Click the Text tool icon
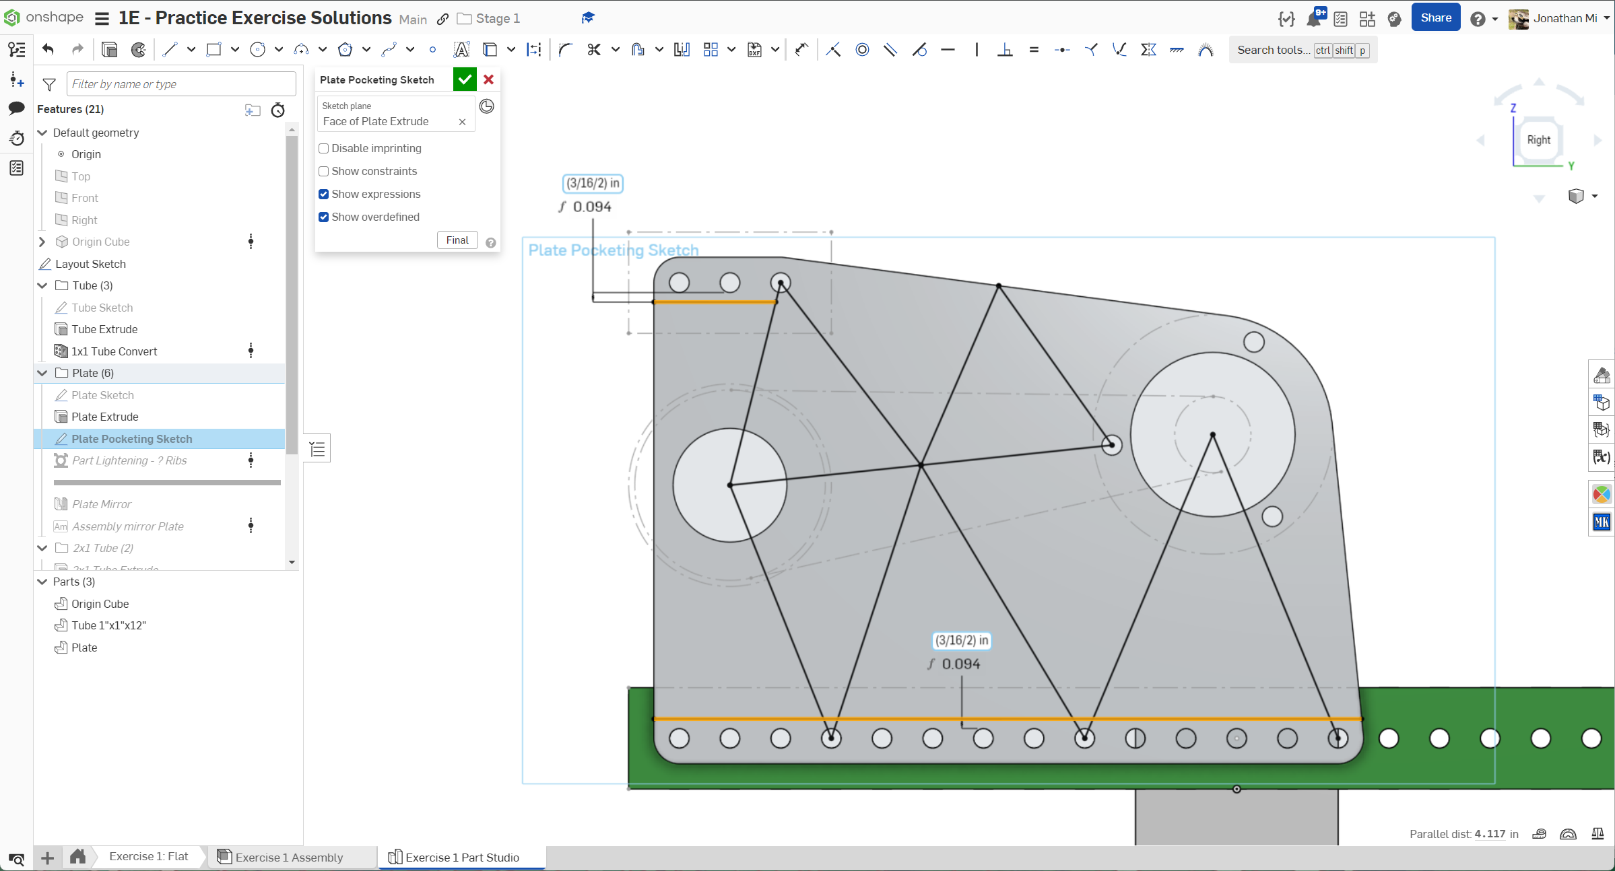 tap(461, 50)
